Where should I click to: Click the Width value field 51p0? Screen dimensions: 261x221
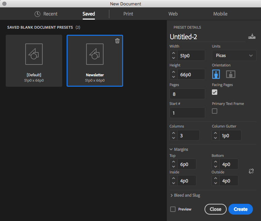tap(191, 55)
